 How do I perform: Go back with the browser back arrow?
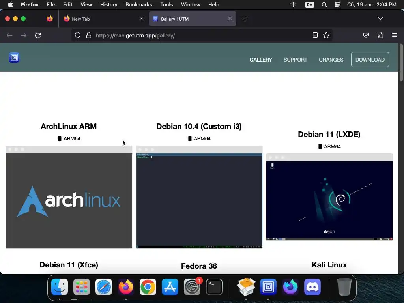click(9, 36)
